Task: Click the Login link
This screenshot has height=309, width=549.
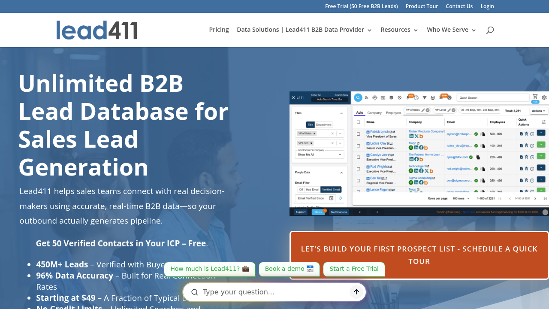Action: pyautogui.click(x=487, y=6)
